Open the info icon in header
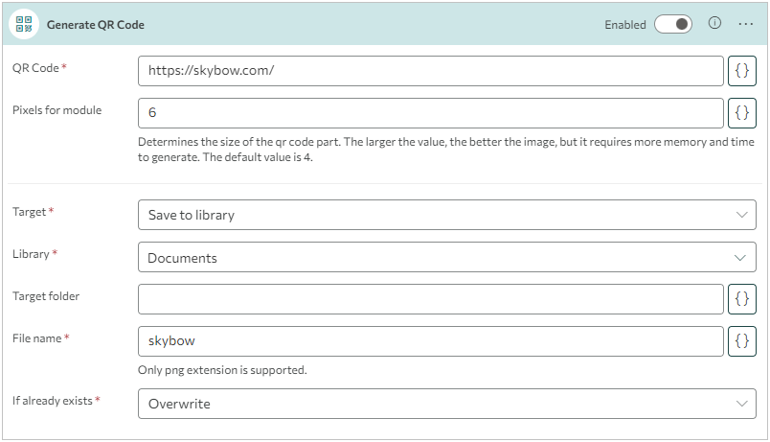Image resolution: width=770 pixels, height=442 pixels. coord(714,24)
